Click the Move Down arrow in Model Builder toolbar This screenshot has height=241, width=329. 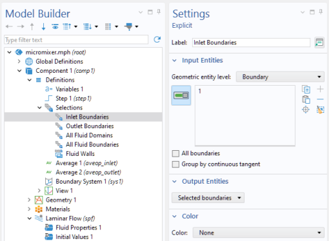pos(43,26)
